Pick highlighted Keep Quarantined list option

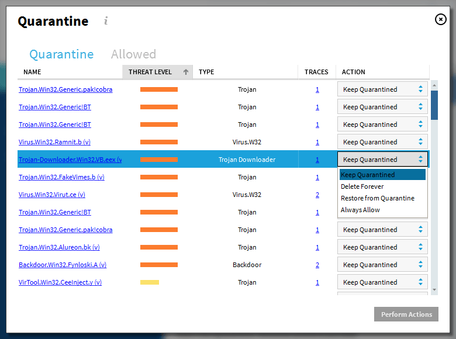382,175
